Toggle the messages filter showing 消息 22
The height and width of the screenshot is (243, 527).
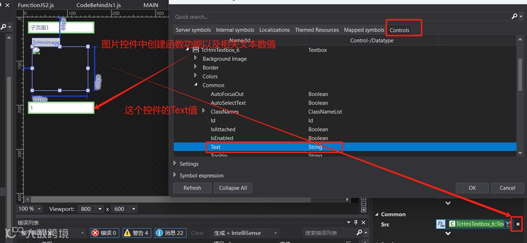(170, 233)
